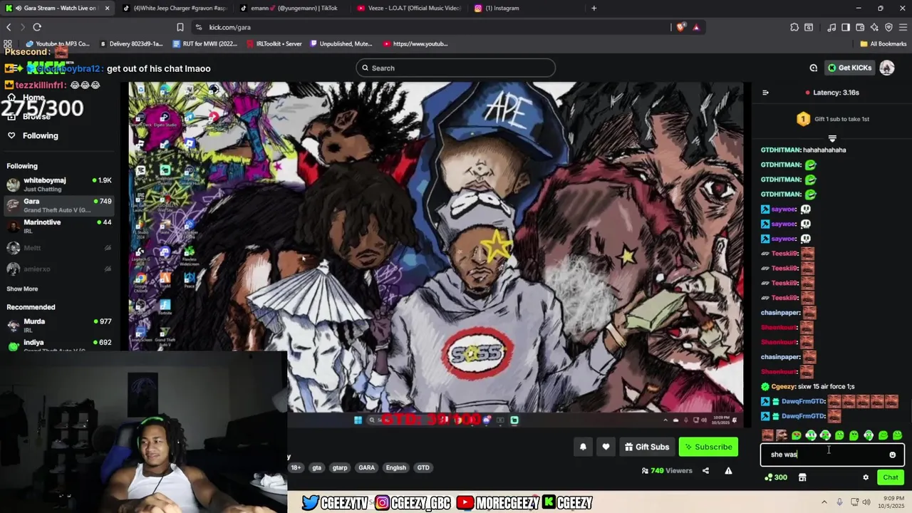Click Cgeezy username in chat
The height and width of the screenshot is (513, 912).
pyautogui.click(x=783, y=386)
